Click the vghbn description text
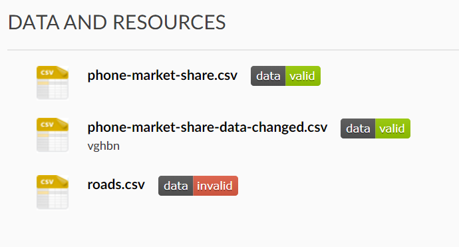This screenshot has width=459, height=247. point(103,146)
